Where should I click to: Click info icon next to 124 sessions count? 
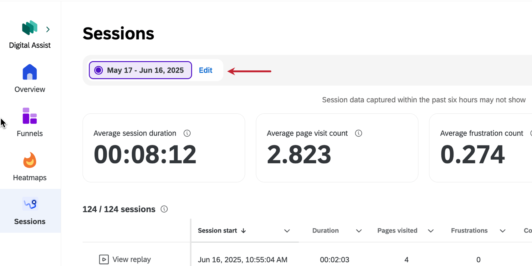(x=164, y=209)
